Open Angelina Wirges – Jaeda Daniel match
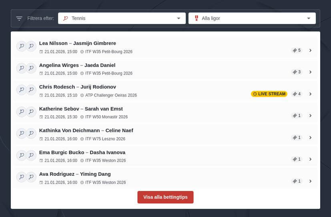Screen dimensions: 331x217 [77, 65]
